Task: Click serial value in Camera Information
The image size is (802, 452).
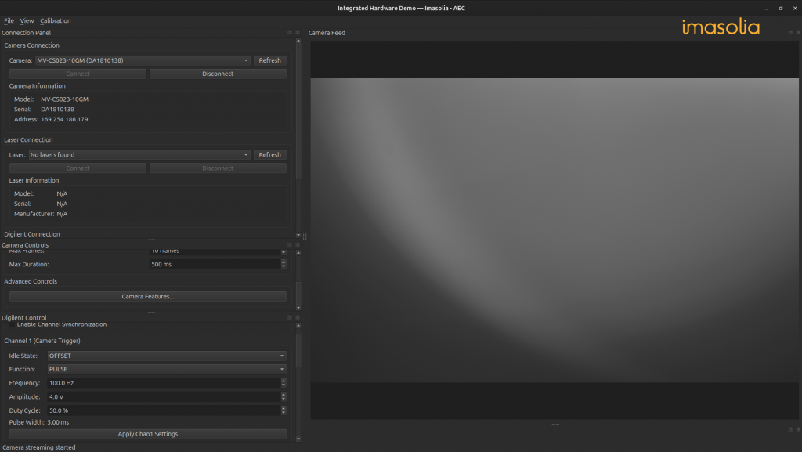Action: tap(57, 110)
